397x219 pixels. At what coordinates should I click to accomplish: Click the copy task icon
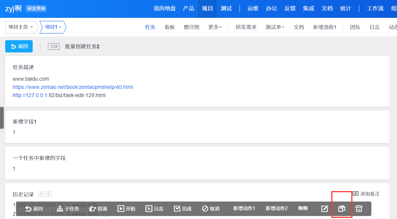342,209
